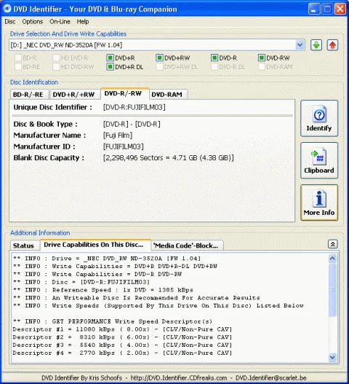Open the Disc menu
Image resolution: width=349 pixels, height=384 pixels.
tap(10, 22)
